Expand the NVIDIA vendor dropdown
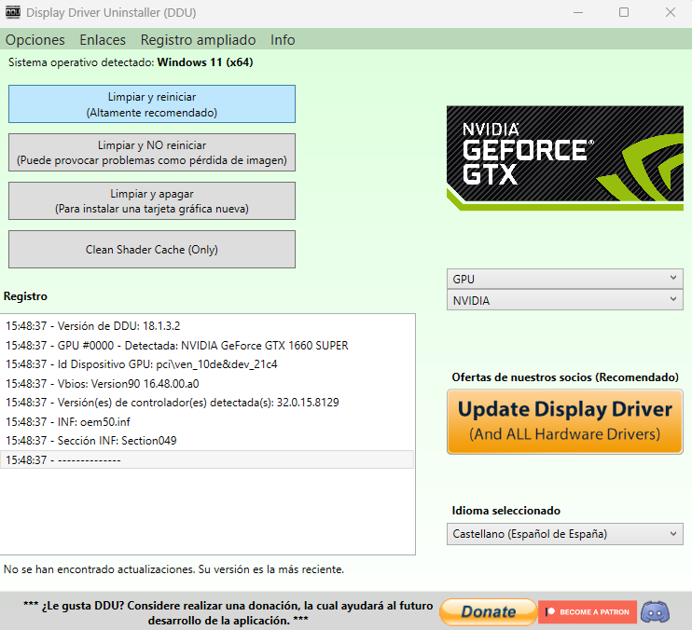This screenshot has width=692, height=630. (564, 301)
